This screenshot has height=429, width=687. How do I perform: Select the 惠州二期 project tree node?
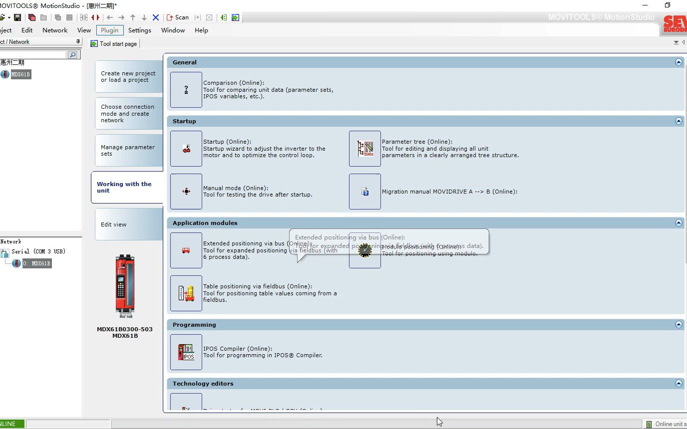12,62
